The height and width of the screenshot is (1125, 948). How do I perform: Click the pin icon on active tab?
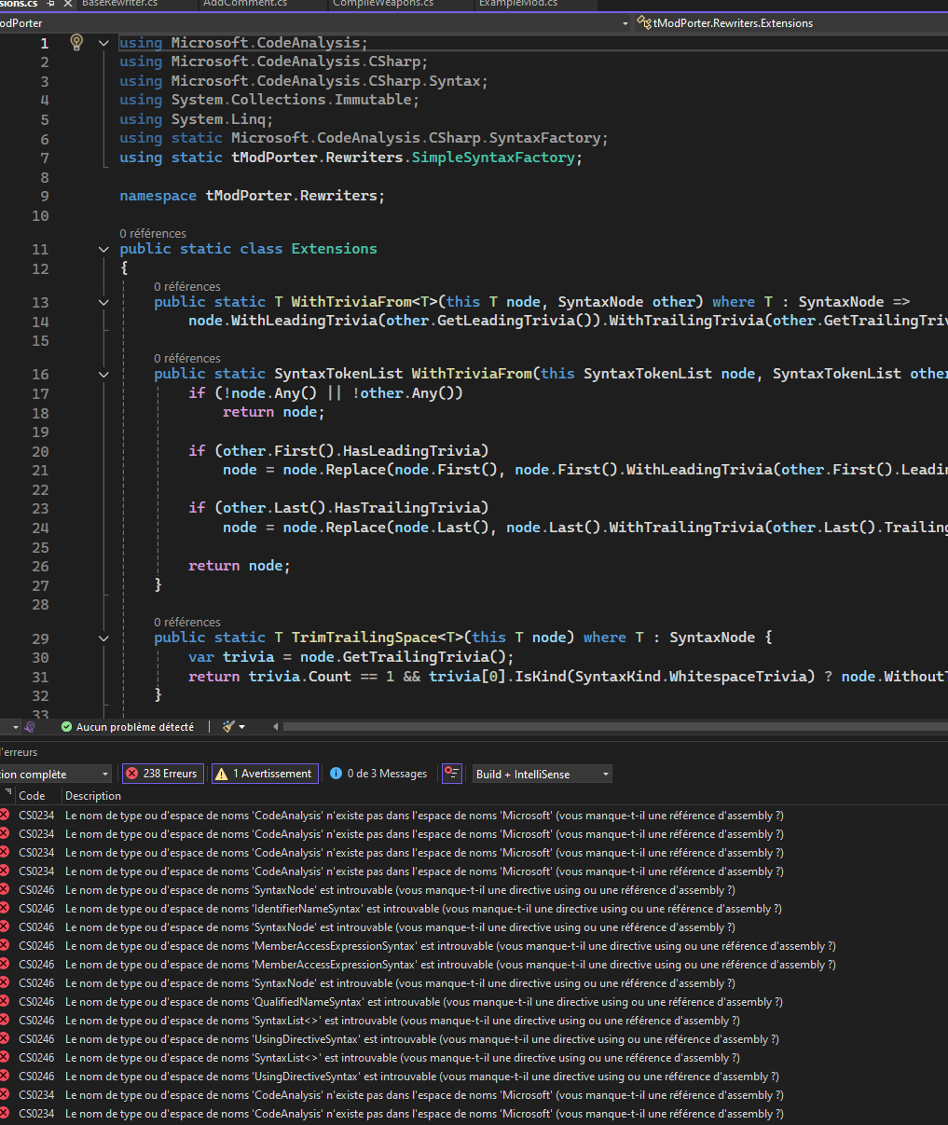[x=51, y=4]
